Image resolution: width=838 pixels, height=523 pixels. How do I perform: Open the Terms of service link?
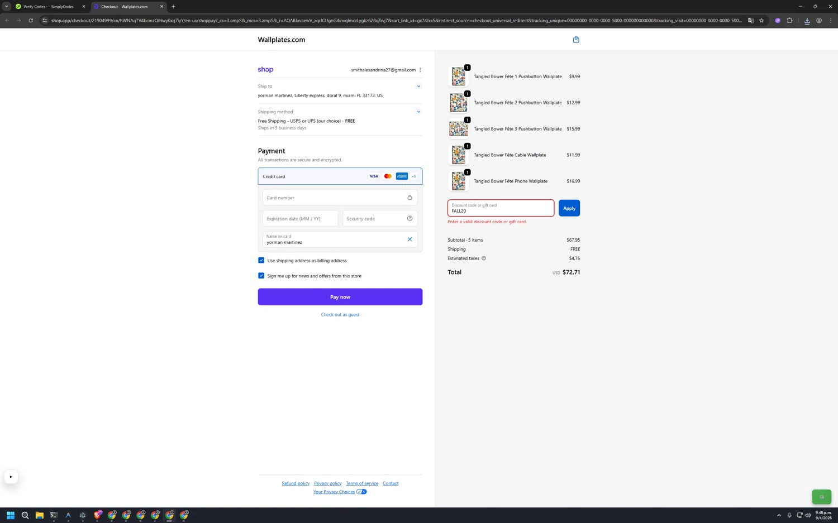coord(362,483)
